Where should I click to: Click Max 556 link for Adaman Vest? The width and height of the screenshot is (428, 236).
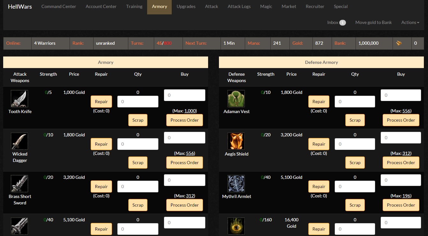tap(407, 111)
